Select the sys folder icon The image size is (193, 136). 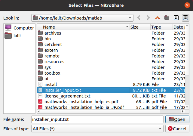tap(40, 67)
